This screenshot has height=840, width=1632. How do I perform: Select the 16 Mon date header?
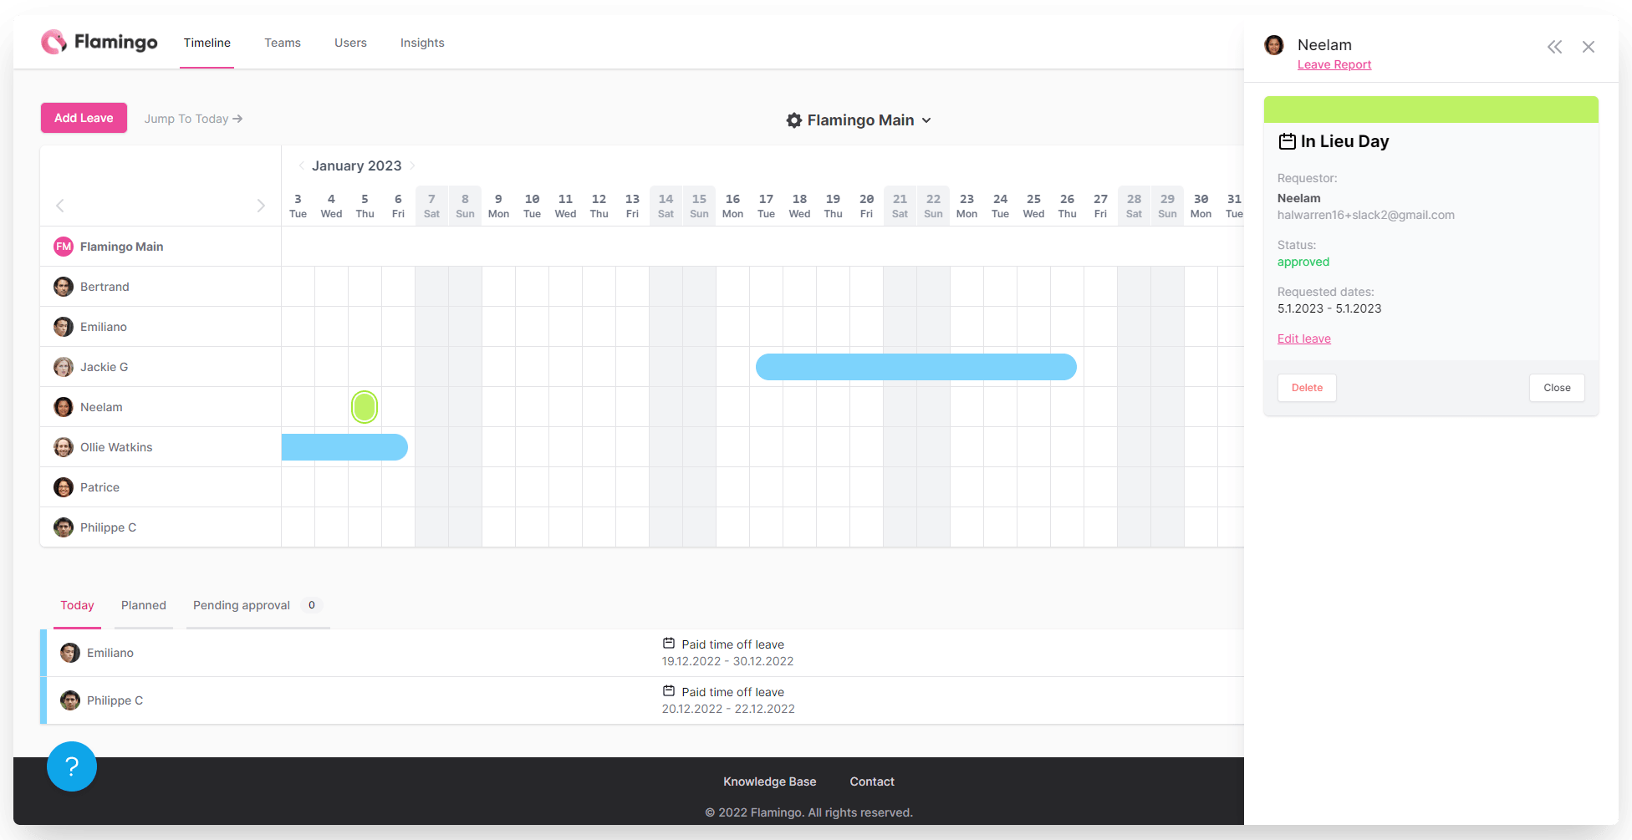732,206
